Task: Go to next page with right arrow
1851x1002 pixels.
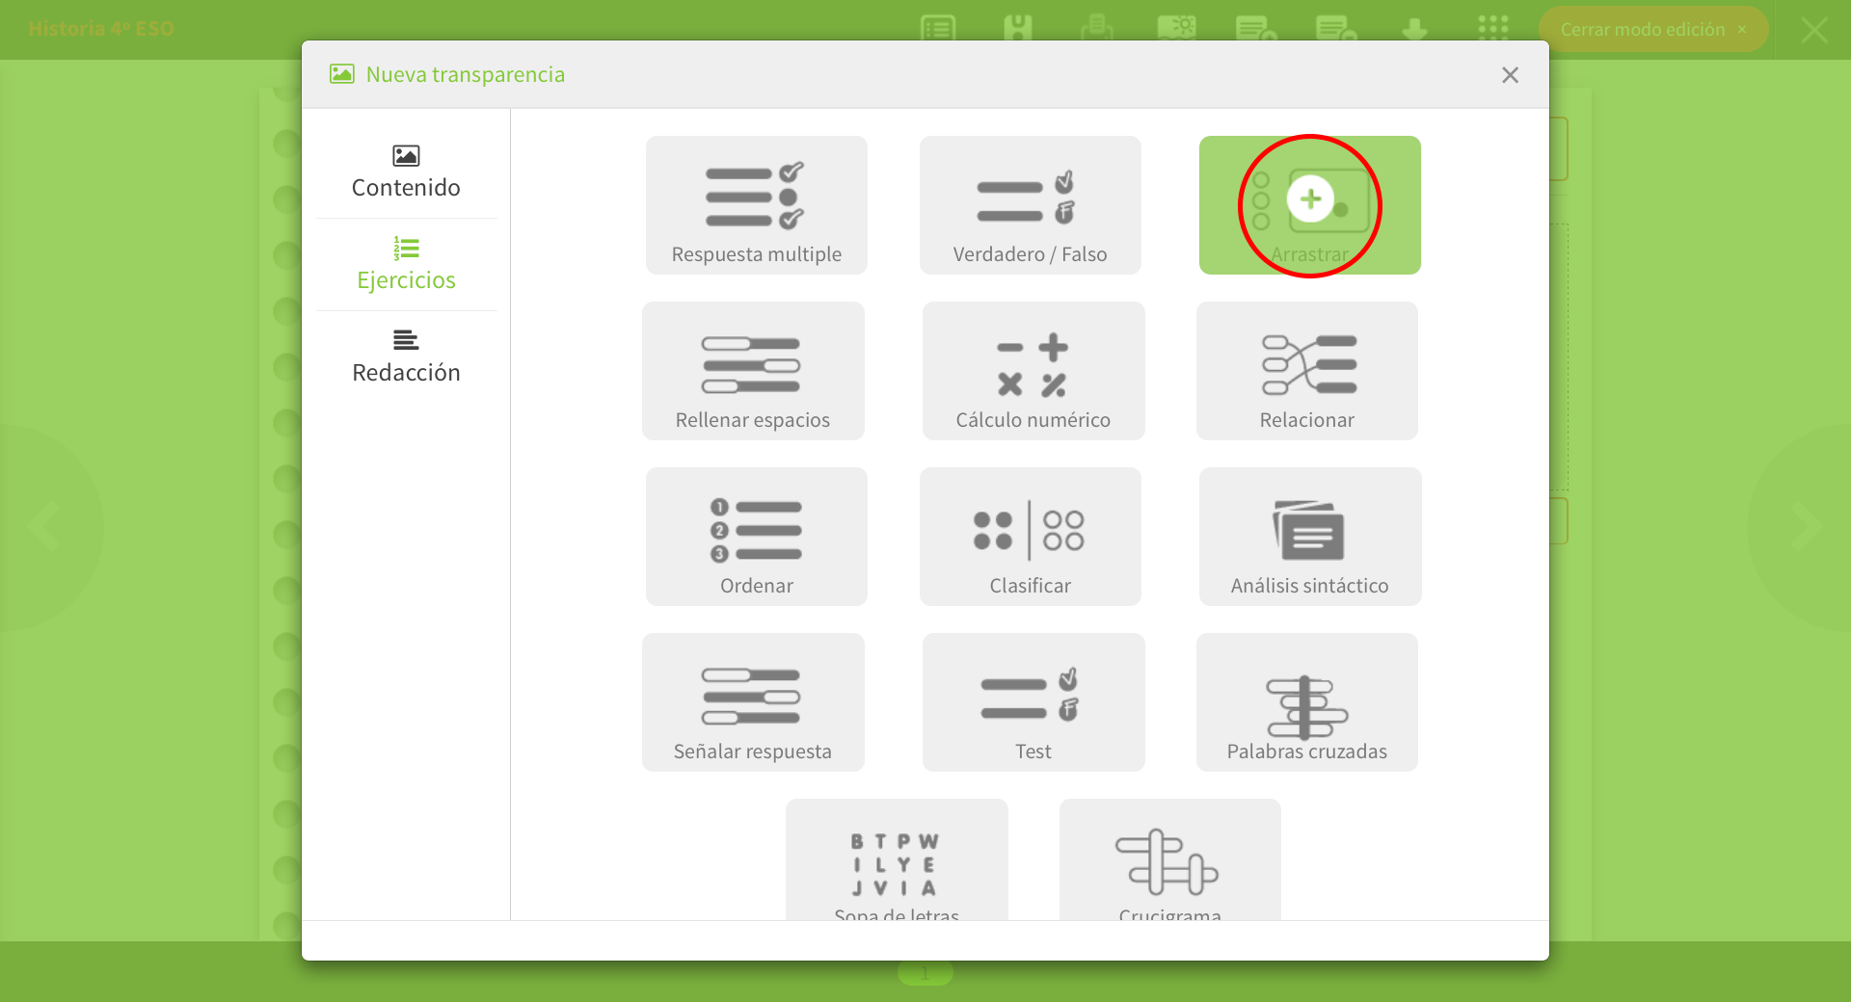Action: point(1803,527)
